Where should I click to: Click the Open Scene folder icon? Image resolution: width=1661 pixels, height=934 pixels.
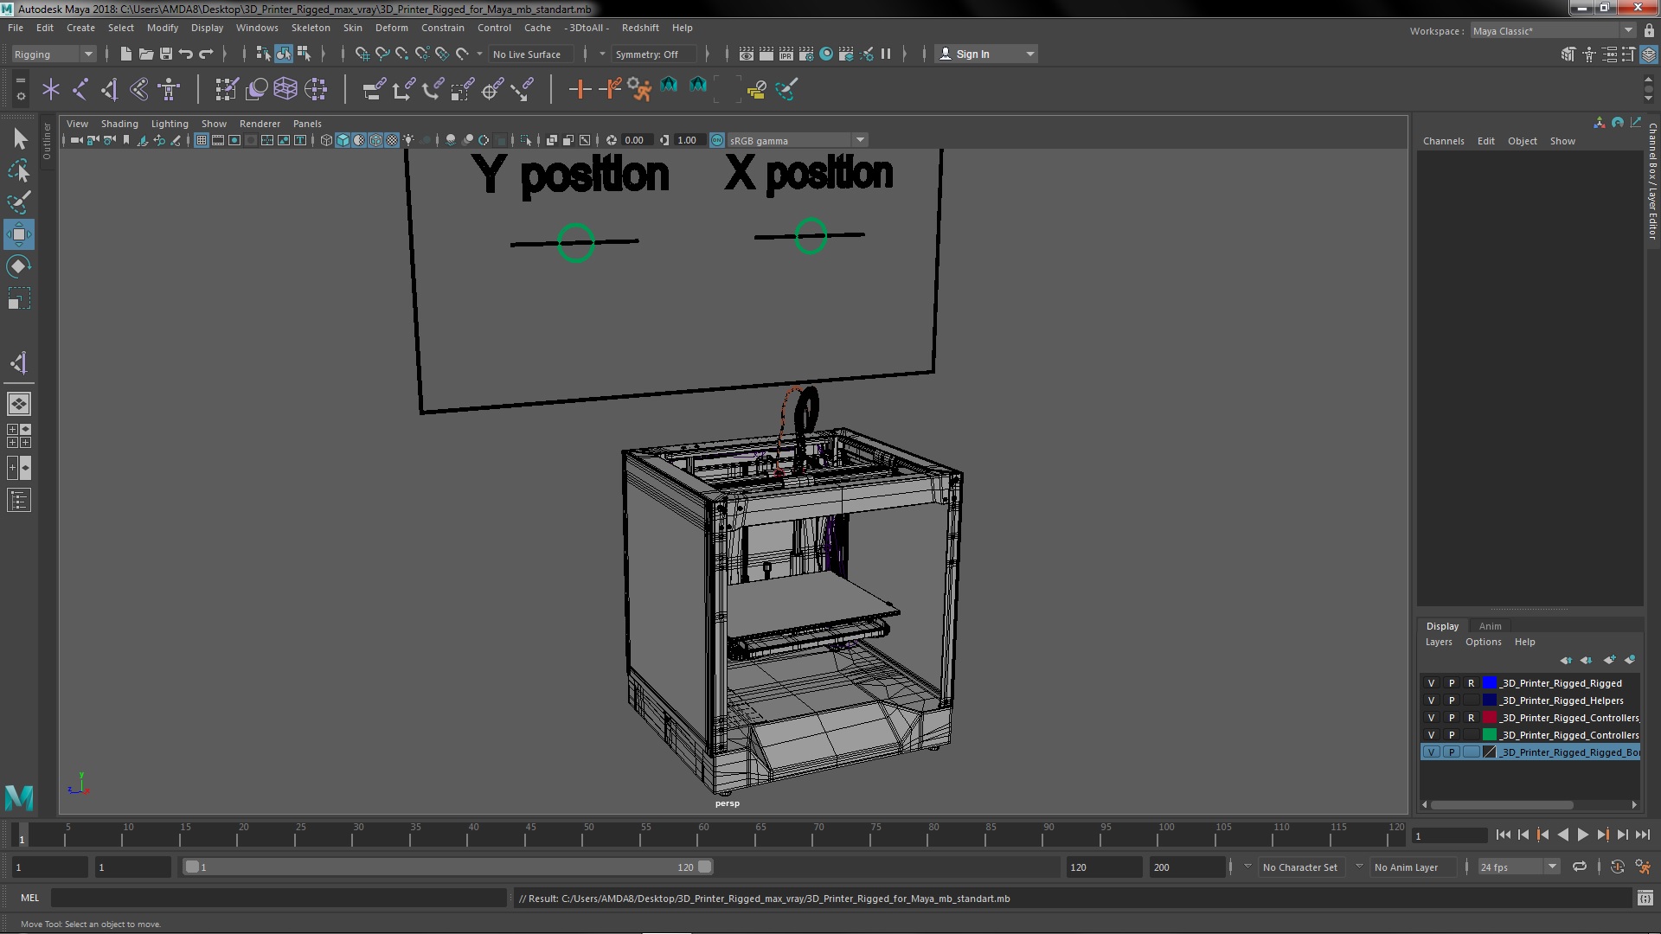click(x=146, y=54)
